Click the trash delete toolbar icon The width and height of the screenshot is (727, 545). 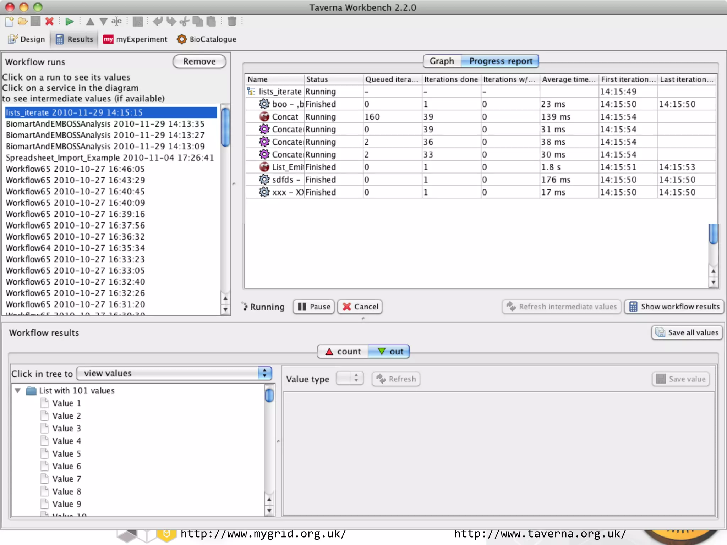pyautogui.click(x=232, y=22)
